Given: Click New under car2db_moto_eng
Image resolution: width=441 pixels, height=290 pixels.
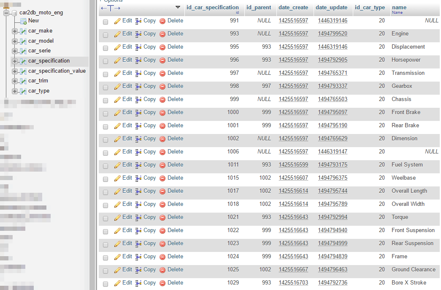Looking at the screenshot, I should pyautogui.click(x=33, y=21).
